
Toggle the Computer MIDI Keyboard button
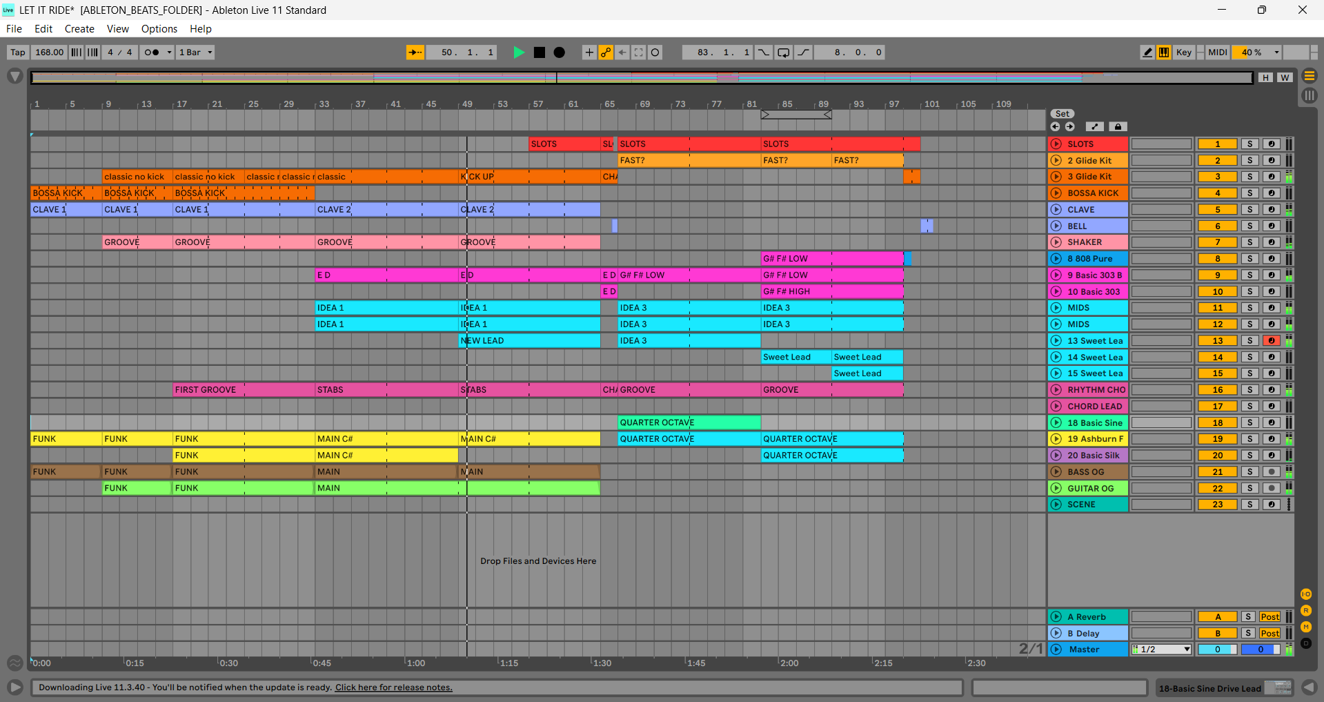pos(1164,52)
